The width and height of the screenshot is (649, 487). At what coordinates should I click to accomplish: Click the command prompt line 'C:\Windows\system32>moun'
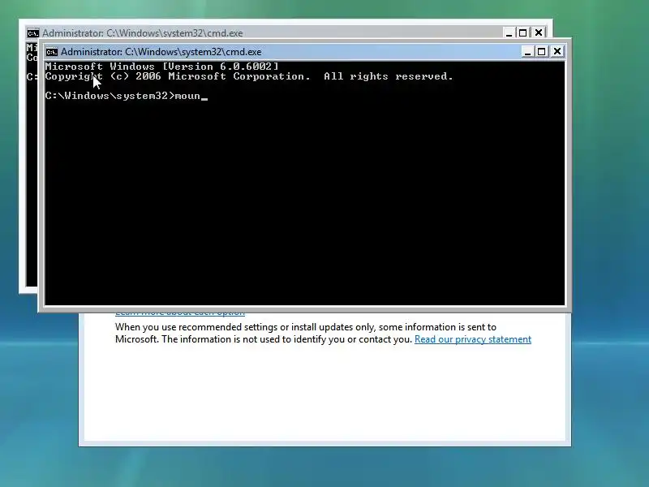tap(127, 96)
